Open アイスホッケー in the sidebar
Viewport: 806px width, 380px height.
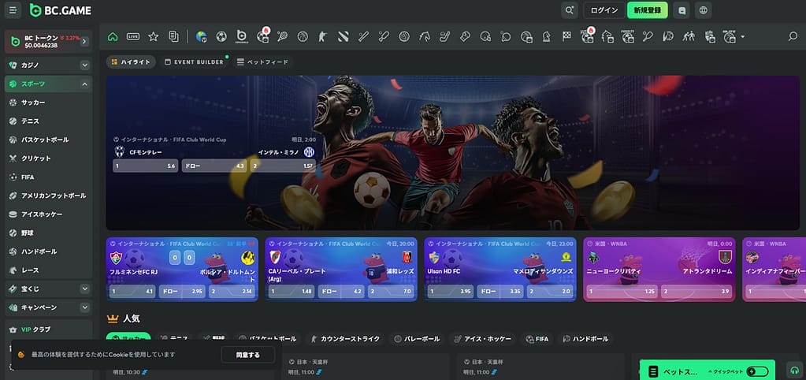(48, 214)
